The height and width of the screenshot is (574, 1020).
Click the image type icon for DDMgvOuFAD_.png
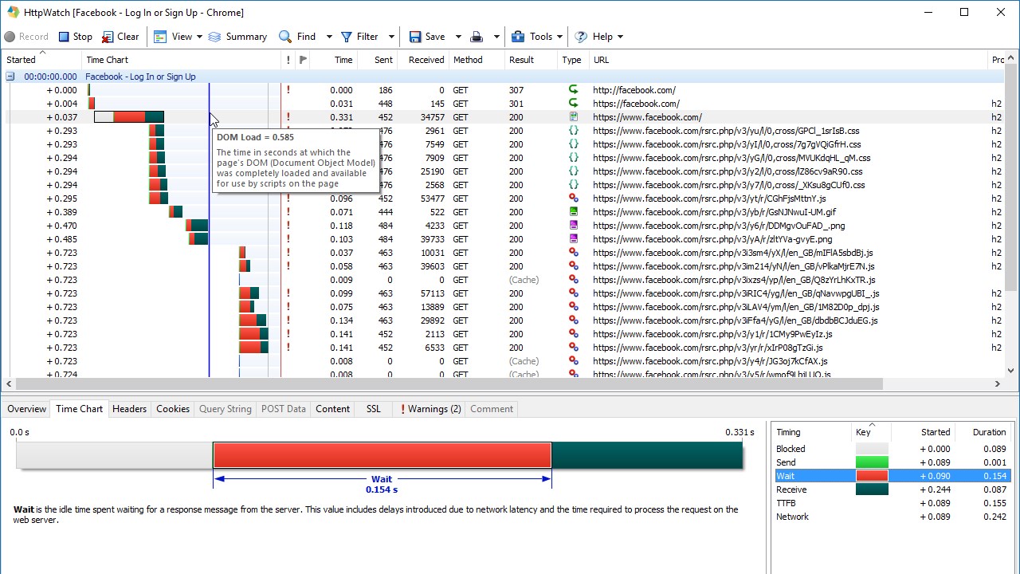(x=573, y=226)
